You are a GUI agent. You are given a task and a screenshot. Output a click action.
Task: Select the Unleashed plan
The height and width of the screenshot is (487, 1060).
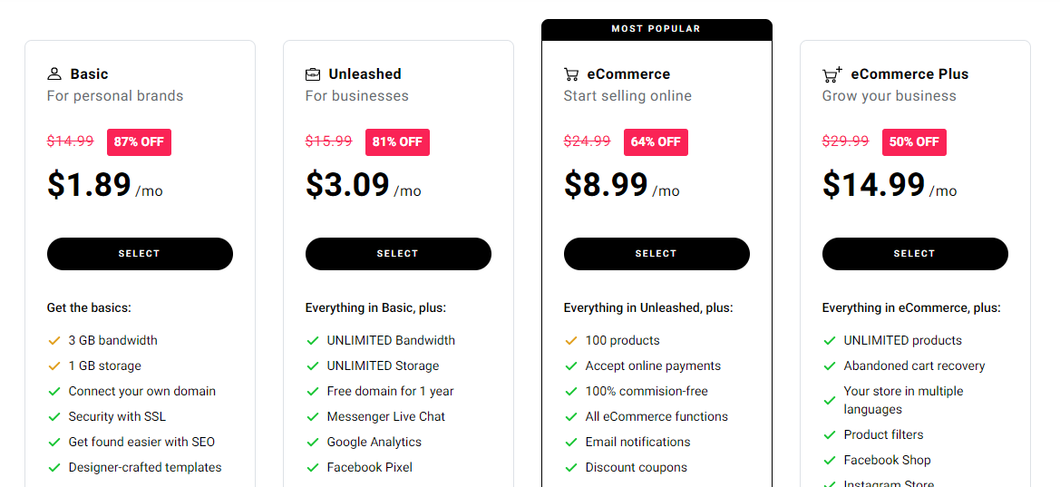pyautogui.click(x=398, y=254)
